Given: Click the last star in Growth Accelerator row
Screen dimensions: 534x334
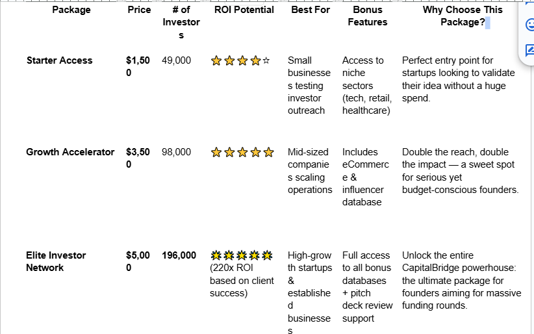Looking at the screenshot, I should click(269, 152).
